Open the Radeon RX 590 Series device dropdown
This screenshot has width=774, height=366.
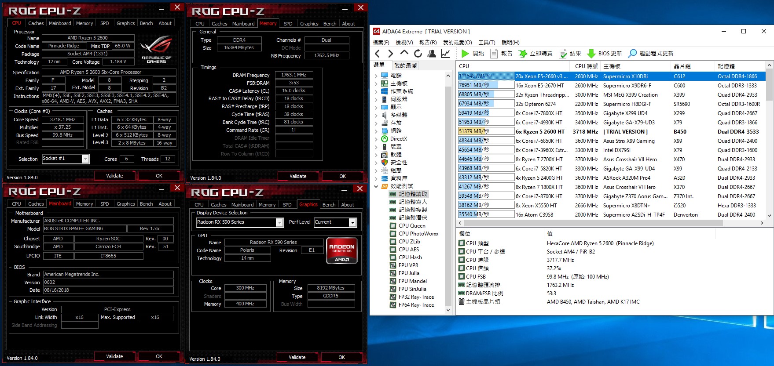(x=279, y=223)
